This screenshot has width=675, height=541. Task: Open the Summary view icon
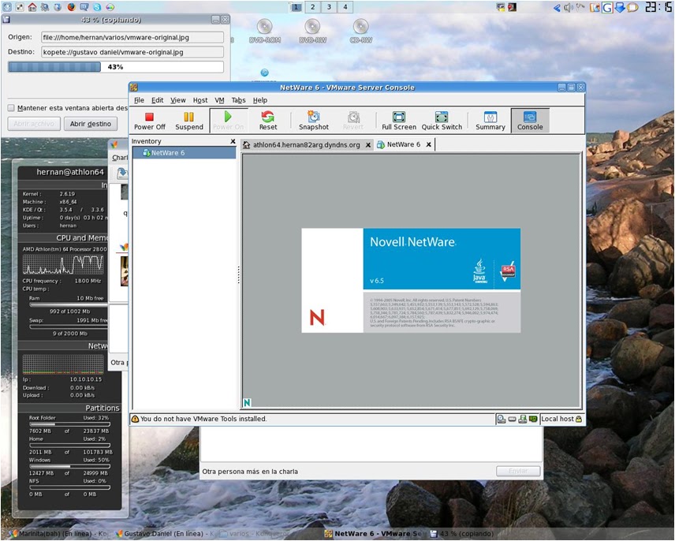489,120
